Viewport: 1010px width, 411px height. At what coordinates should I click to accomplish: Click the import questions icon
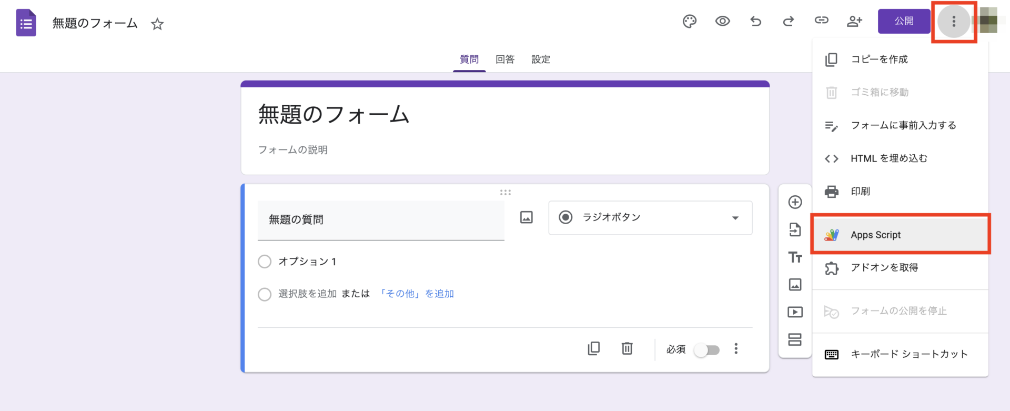(x=795, y=229)
